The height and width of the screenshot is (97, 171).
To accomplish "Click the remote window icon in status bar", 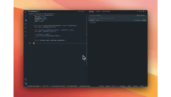I will [25, 86].
